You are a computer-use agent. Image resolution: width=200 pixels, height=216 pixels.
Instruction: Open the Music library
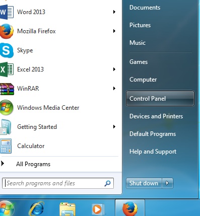coord(138,43)
